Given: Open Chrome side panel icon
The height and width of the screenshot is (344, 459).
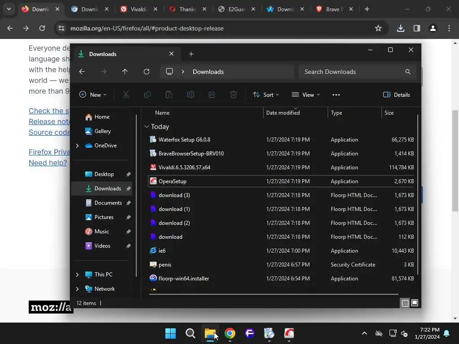Looking at the screenshot, I should click(x=417, y=28).
